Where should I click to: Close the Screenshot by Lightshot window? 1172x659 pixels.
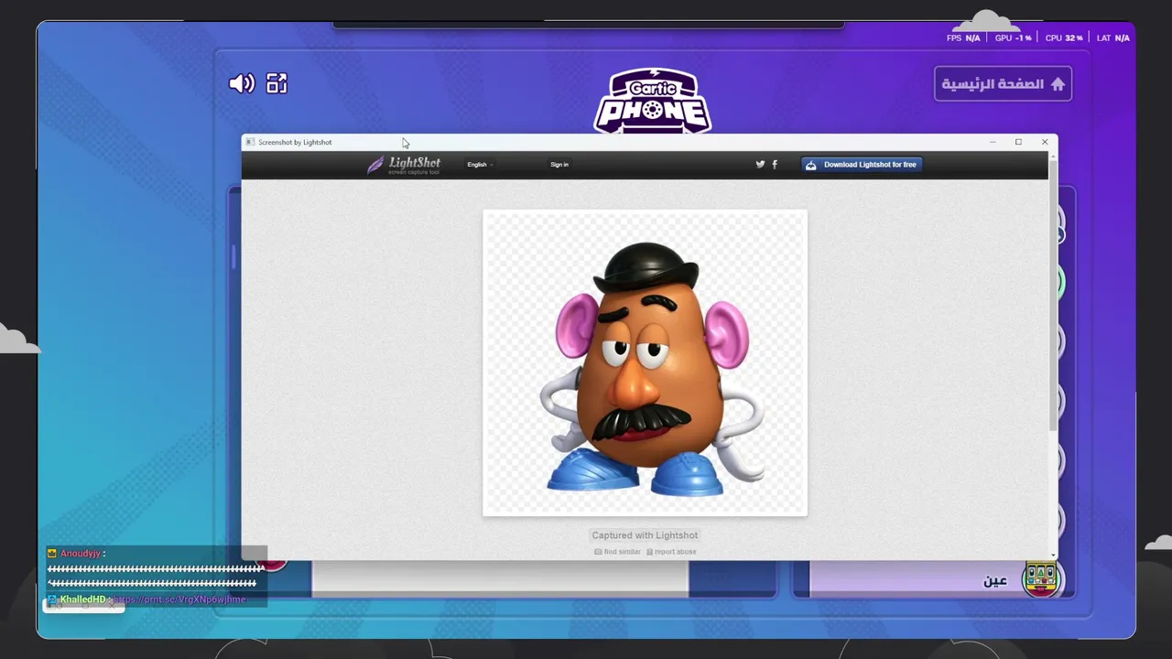[1045, 142]
